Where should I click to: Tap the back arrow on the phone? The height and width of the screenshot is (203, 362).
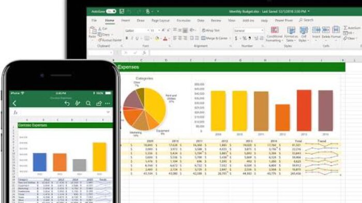(14, 103)
